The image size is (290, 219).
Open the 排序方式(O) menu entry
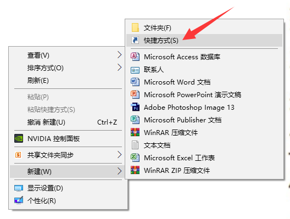pos(68,68)
